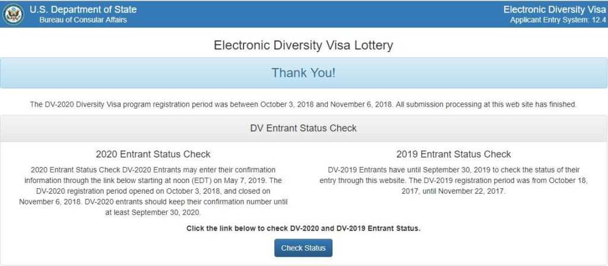
Task: Click the bold 'Click the link below' instruction
Action: pyautogui.click(x=303, y=229)
